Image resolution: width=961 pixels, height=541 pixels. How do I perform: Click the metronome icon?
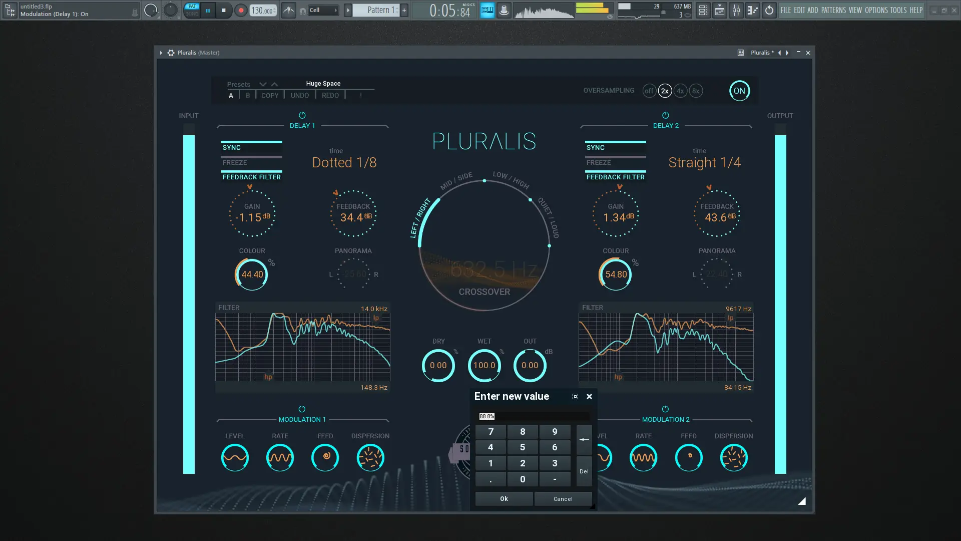click(288, 10)
